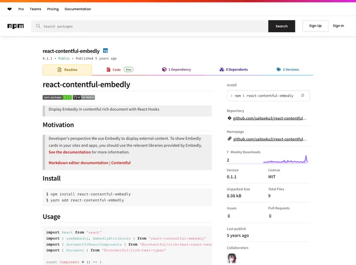Click the ci no status badge
The image size is (356, 265).
click(84, 97)
